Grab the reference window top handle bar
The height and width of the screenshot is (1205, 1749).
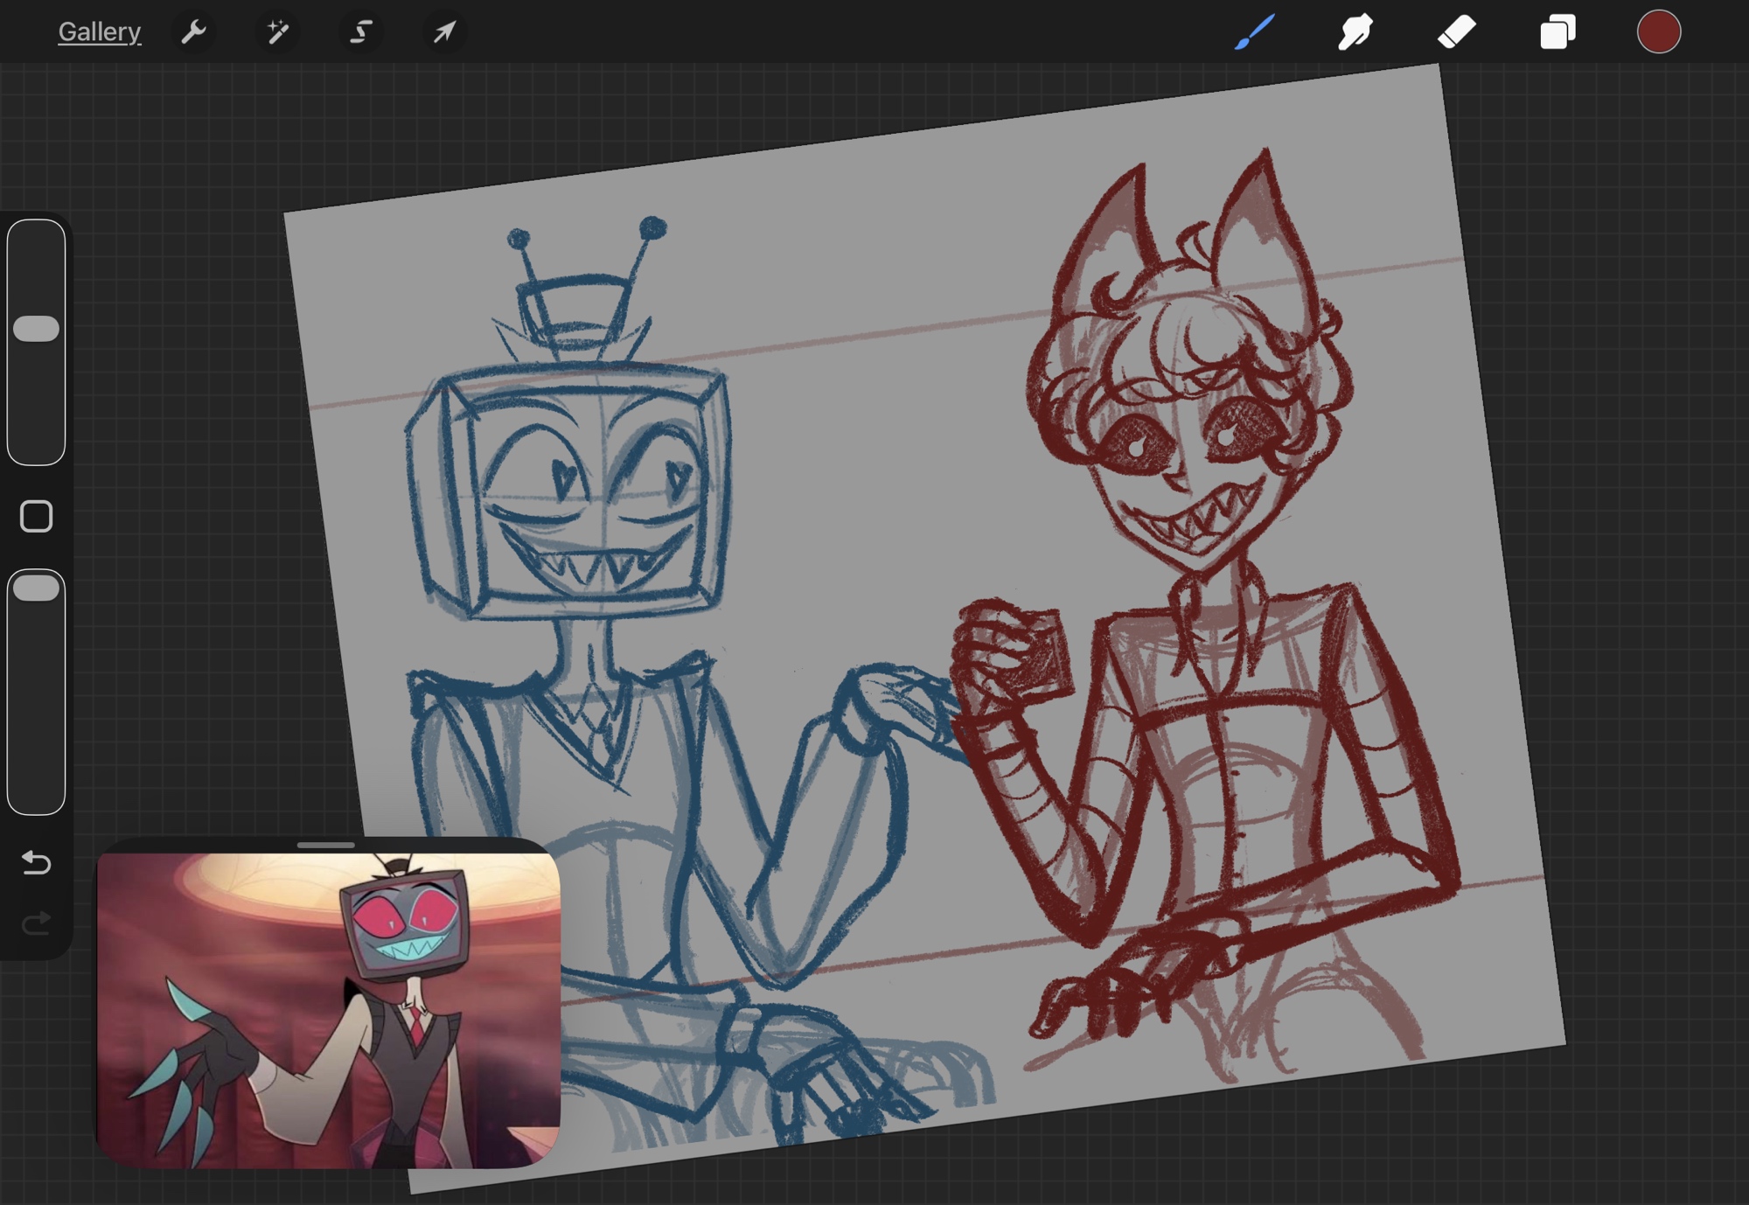(x=326, y=845)
